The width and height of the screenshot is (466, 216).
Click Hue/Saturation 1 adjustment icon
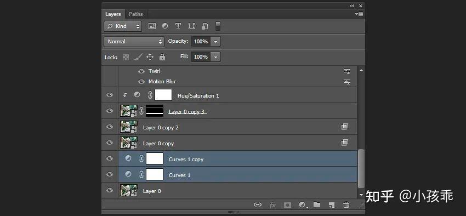click(137, 95)
